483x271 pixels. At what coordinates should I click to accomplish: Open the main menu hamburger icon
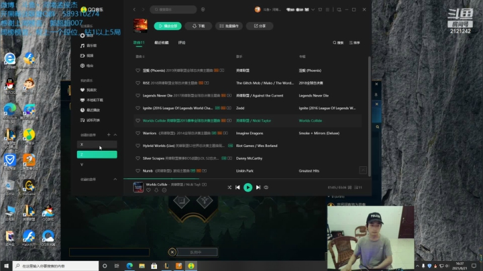pos(327,9)
